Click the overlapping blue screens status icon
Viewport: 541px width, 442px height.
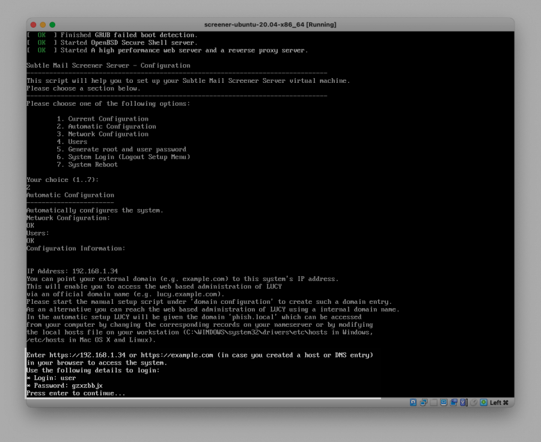pos(453,402)
